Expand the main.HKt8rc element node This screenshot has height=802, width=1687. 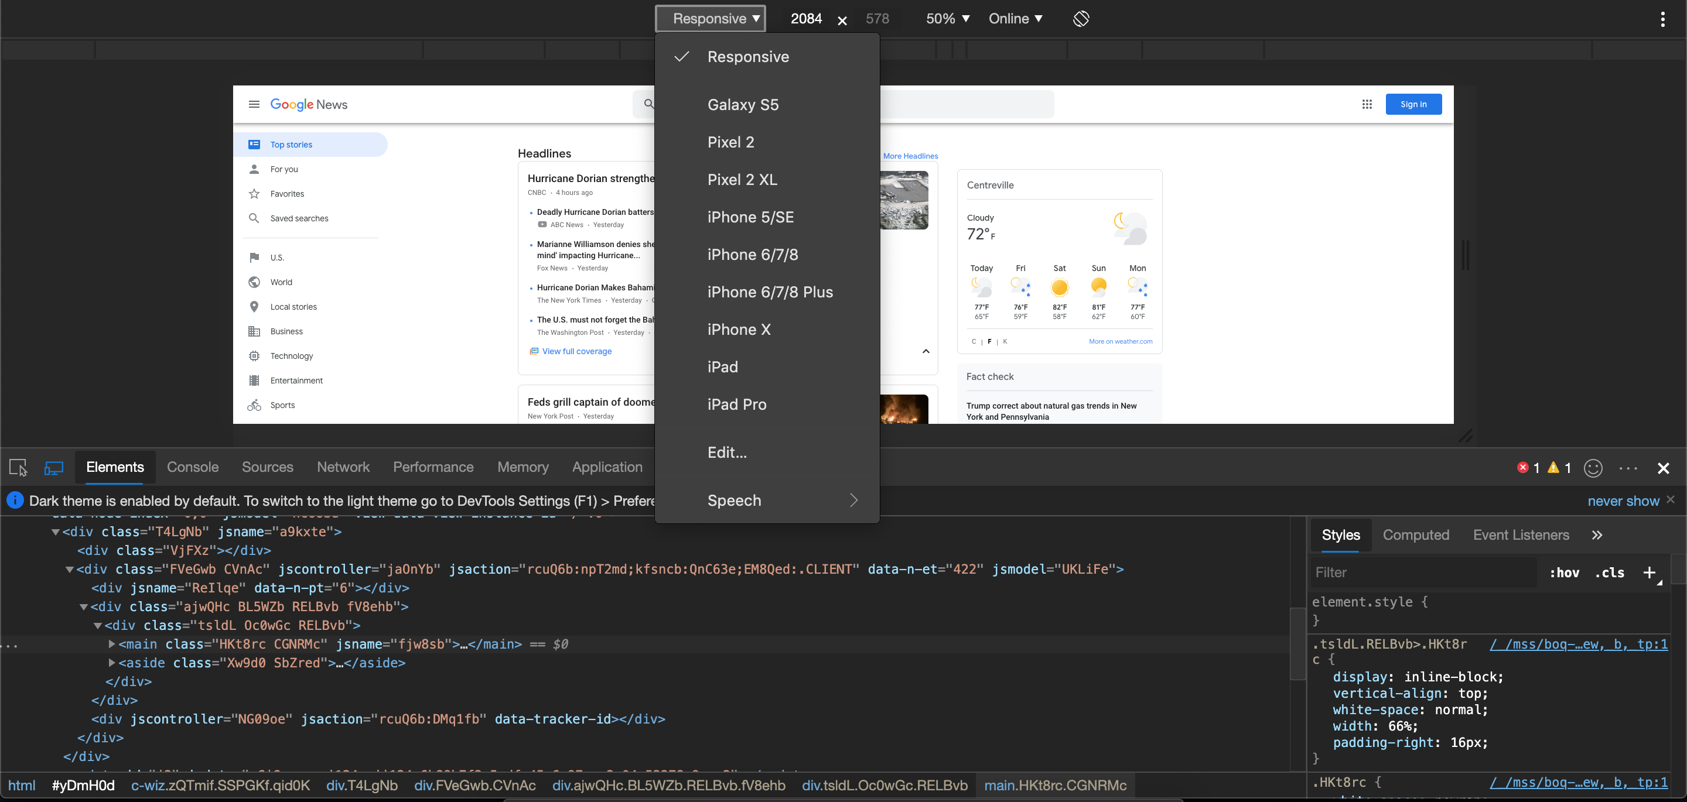(112, 644)
